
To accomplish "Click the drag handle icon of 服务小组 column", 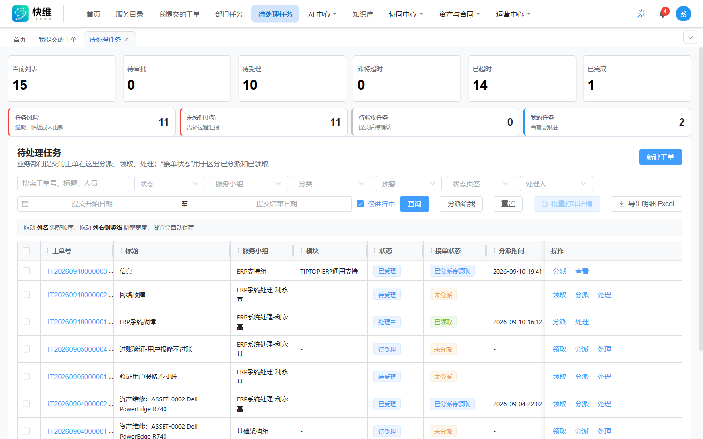I will [238, 251].
